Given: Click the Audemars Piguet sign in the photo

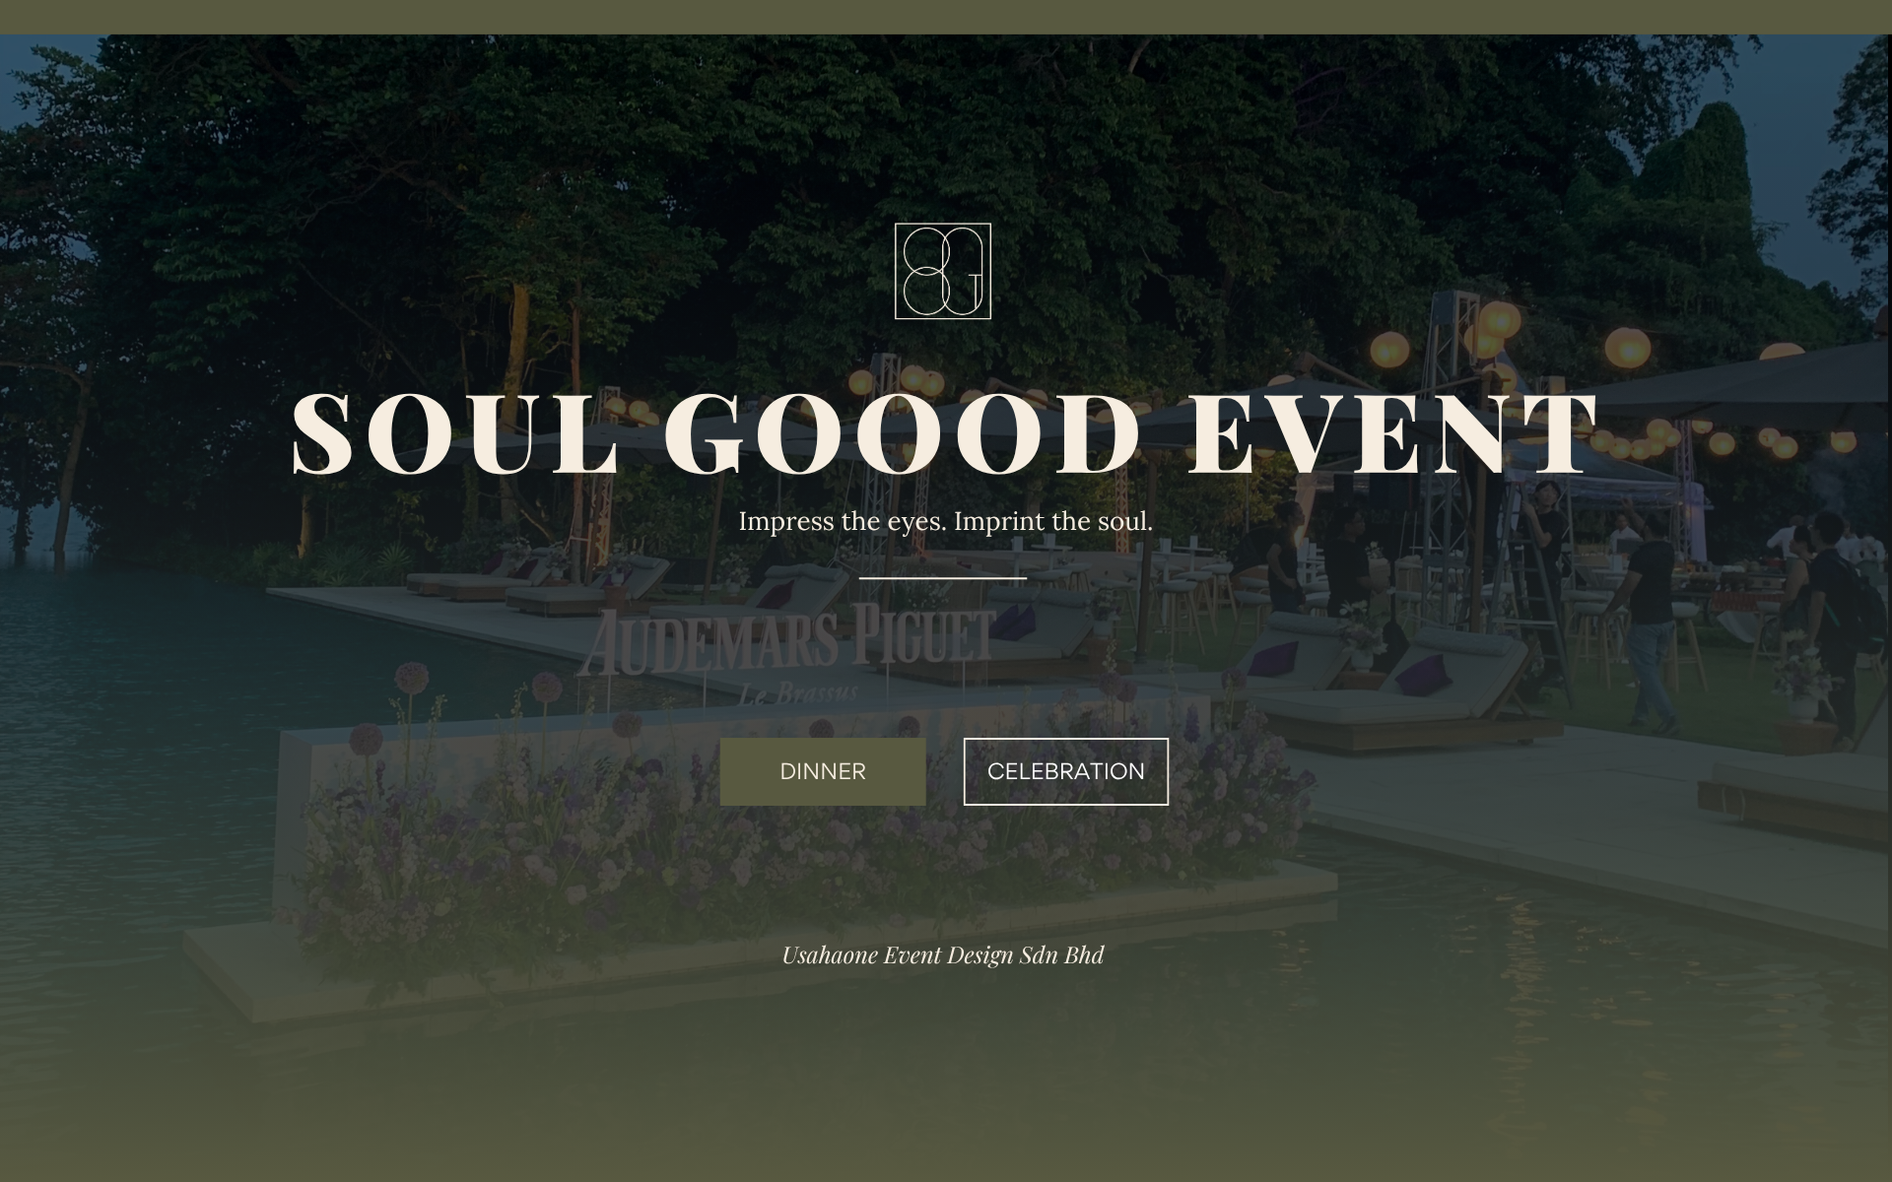Looking at the screenshot, I should point(786,642).
